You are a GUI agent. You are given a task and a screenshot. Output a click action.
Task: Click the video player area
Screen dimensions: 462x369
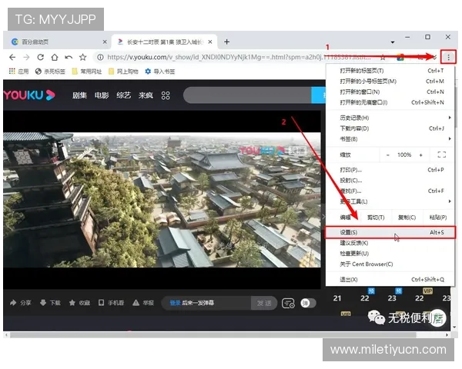(162, 200)
